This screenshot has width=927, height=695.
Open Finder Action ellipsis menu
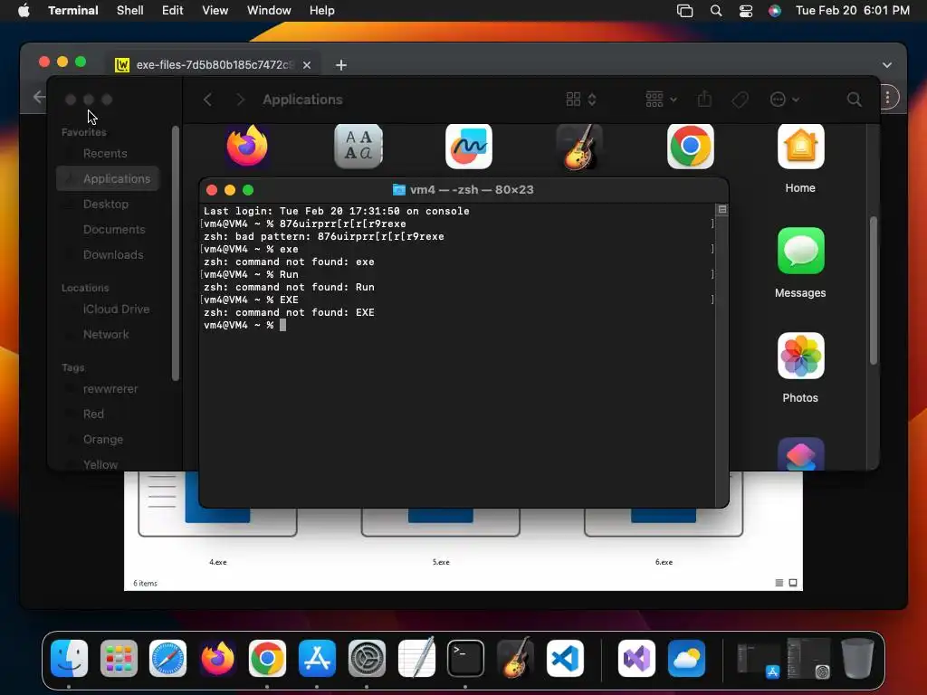[784, 100]
